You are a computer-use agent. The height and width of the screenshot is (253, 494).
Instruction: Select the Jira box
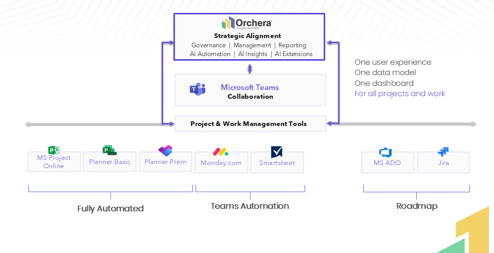(x=443, y=162)
